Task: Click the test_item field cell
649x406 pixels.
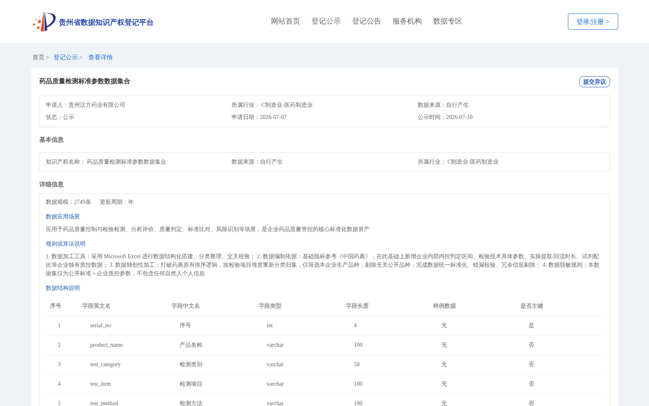Action: [101, 384]
